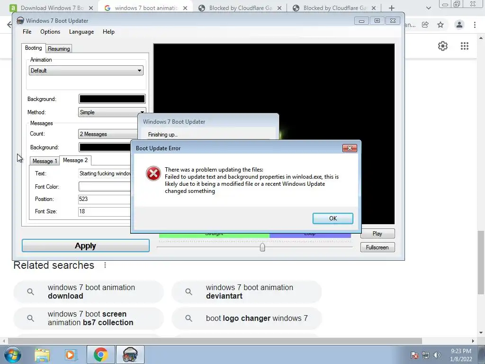Open the Language menu

81,32
